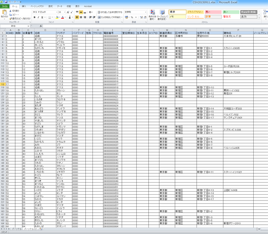This screenshot has width=268, height=234.
Task: Toggle Bold formatting
Action: pyautogui.click(x=34, y=17)
